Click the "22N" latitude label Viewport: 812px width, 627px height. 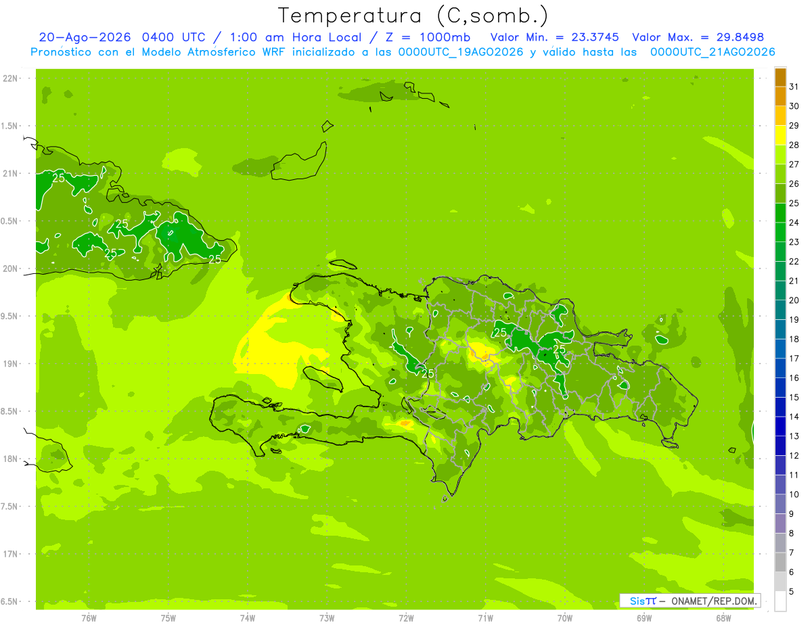coord(10,78)
